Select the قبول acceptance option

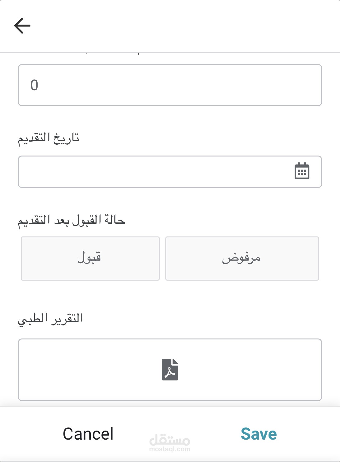click(x=90, y=259)
